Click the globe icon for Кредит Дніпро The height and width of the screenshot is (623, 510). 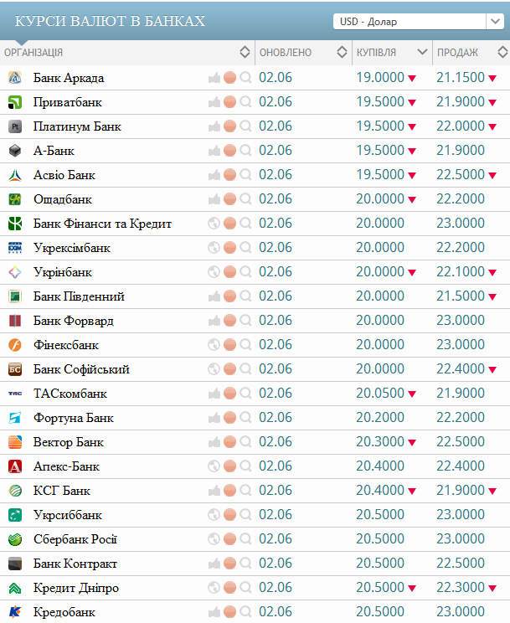[214, 588]
